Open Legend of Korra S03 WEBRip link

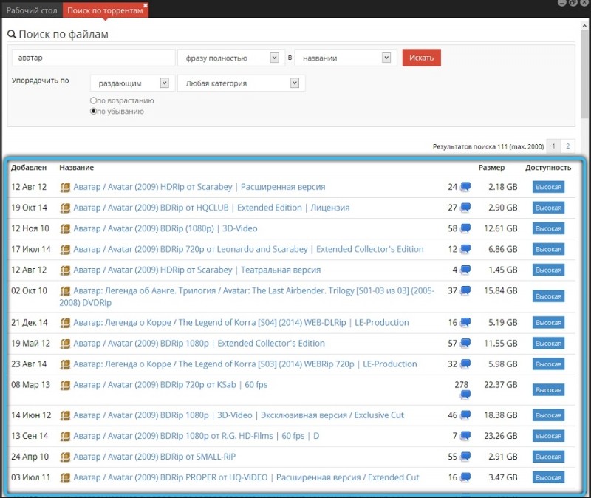click(245, 364)
